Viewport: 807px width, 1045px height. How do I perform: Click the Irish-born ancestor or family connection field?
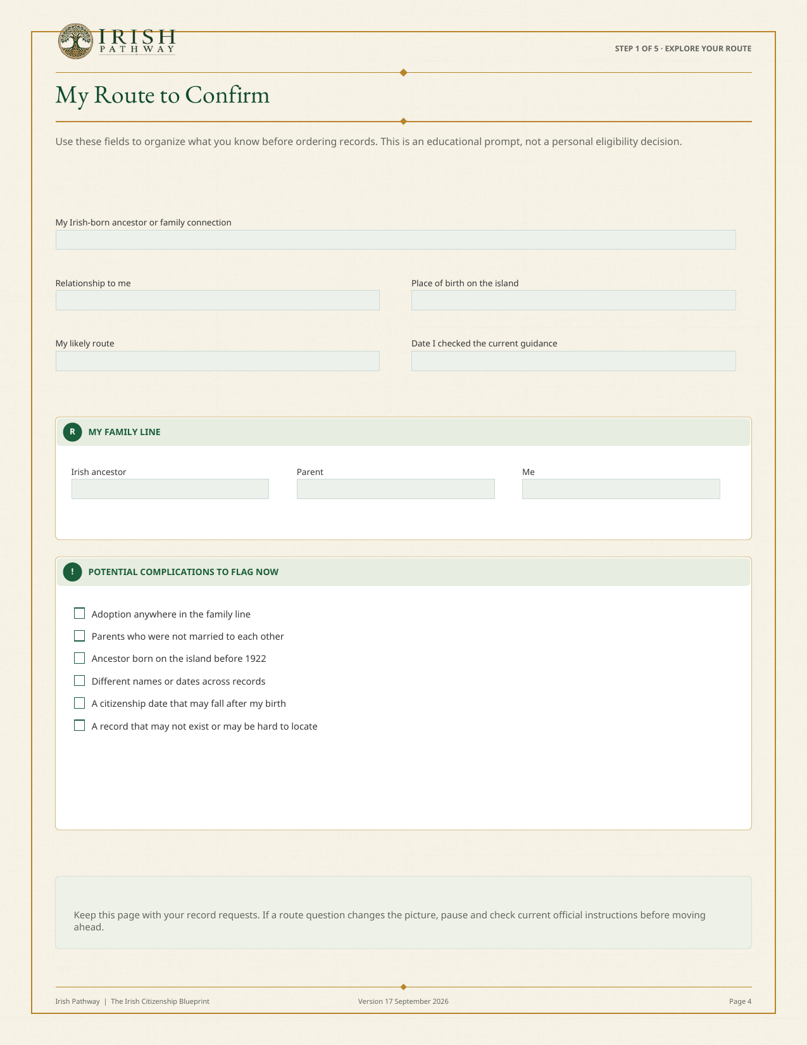click(x=396, y=239)
